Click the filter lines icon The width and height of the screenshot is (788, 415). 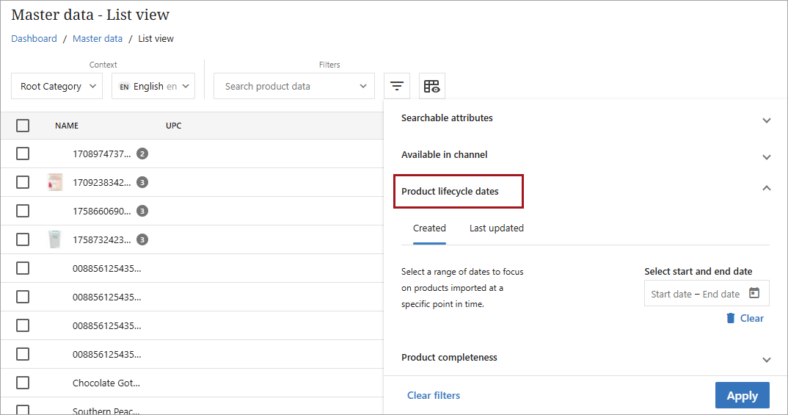coord(396,86)
